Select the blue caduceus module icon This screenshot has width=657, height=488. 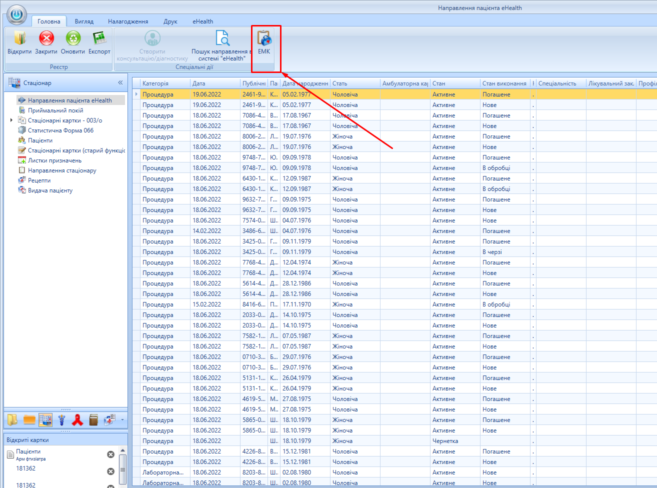[x=61, y=420]
